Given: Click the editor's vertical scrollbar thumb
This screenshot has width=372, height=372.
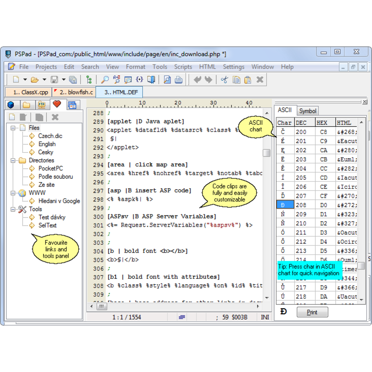Looking at the screenshot, I should pos(267,153).
